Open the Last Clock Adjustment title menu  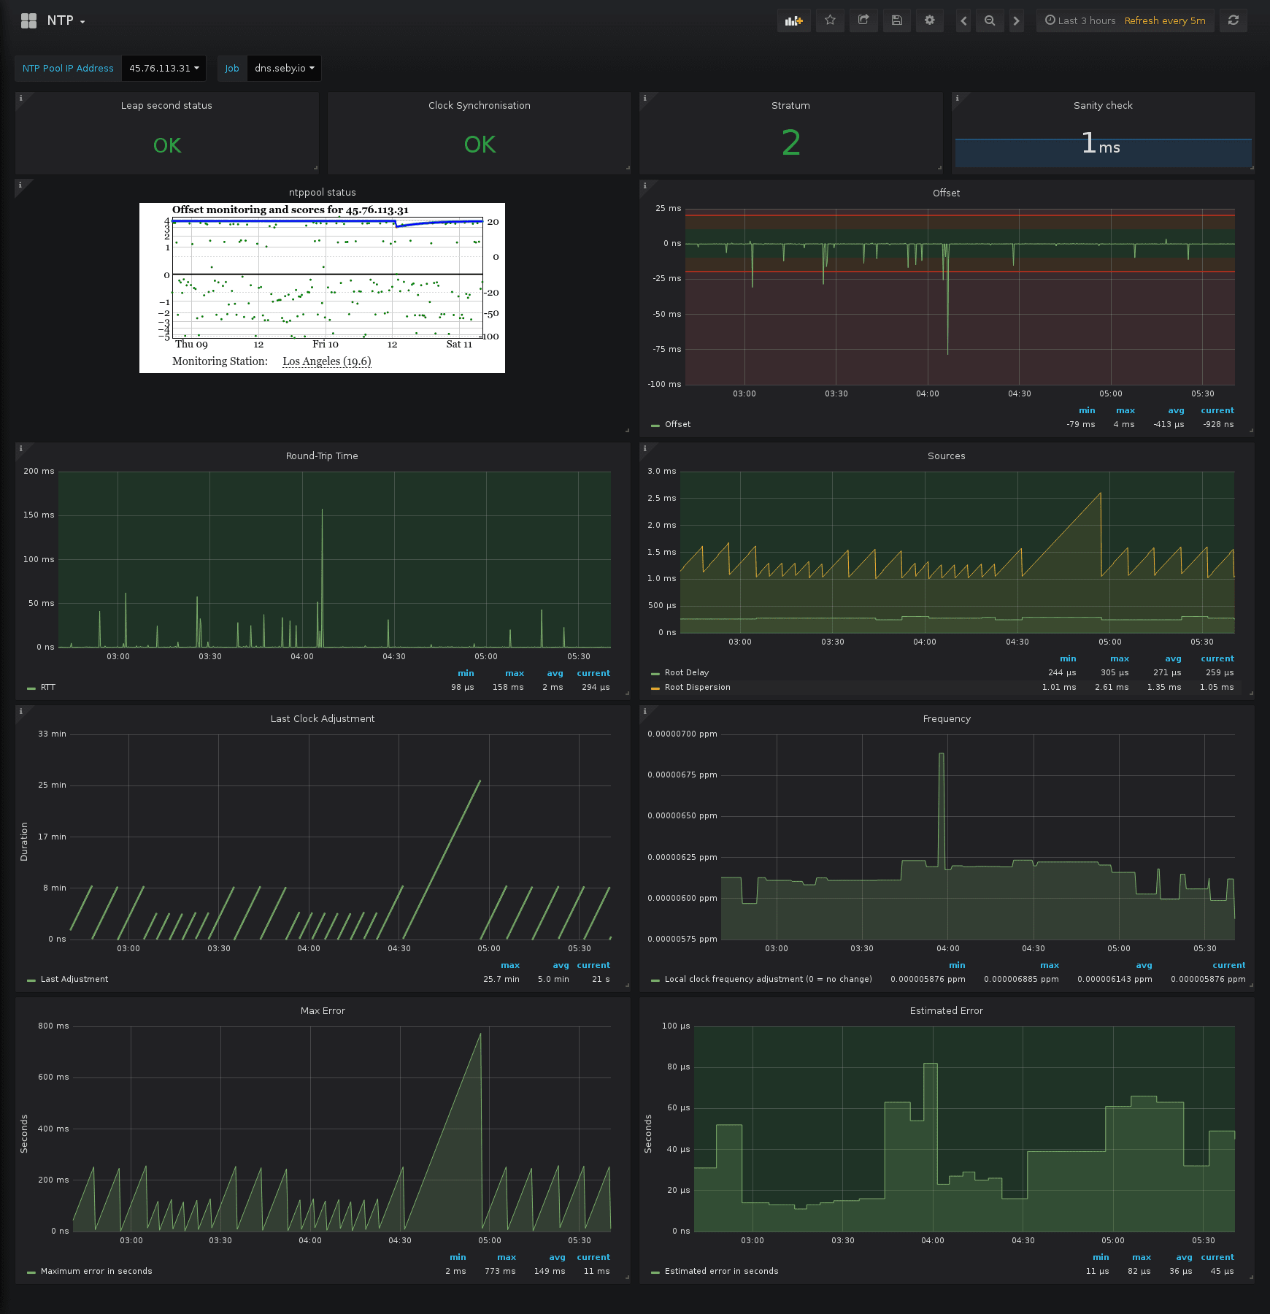pyautogui.click(x=323, y=718)
